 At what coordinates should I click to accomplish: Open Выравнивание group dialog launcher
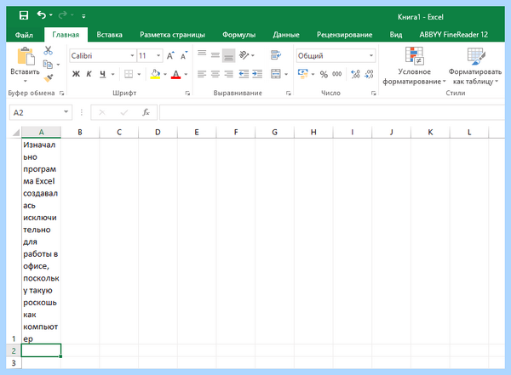click(x=288, y=93)
